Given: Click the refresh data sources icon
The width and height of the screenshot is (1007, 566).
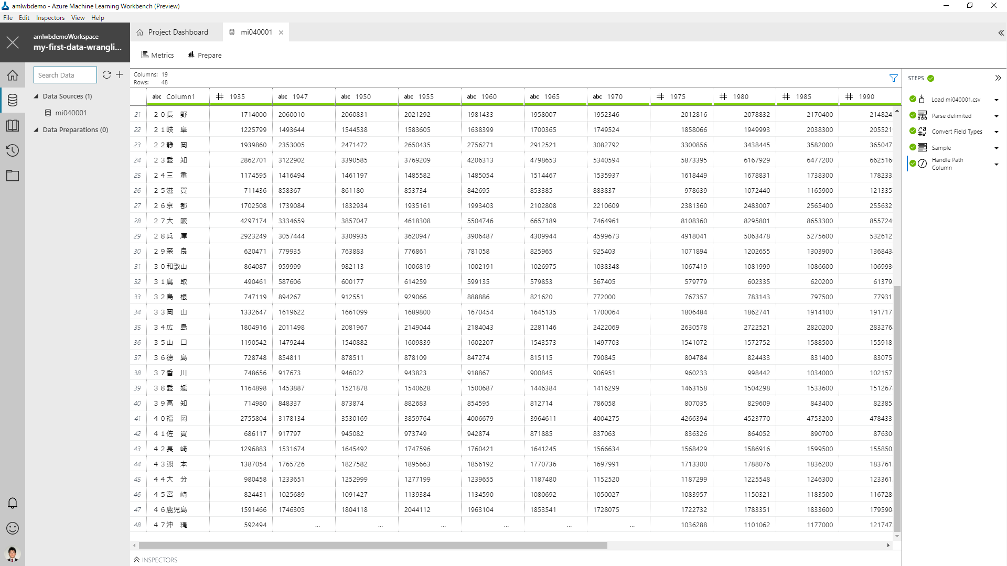Looking at the screenshot, I should tap(106, 75).
